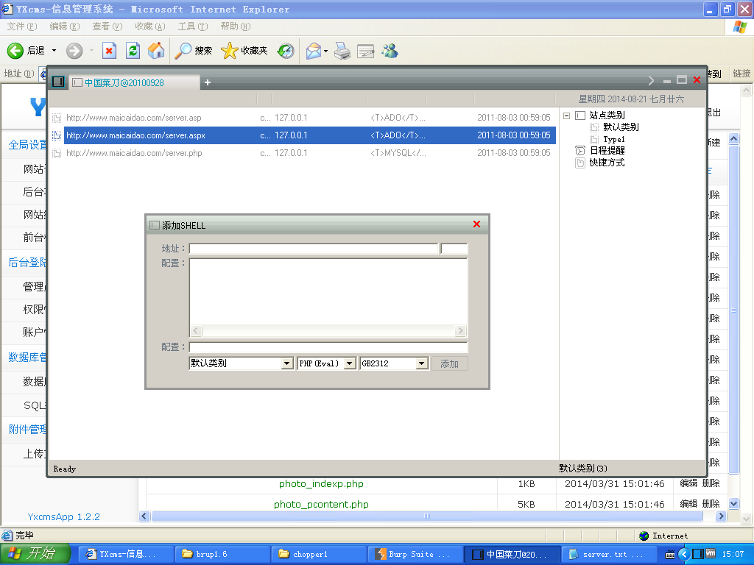Screen dimensions: 754x565
Task: Open the 收藏(A) menu
Action: click(x=150, y=26)
